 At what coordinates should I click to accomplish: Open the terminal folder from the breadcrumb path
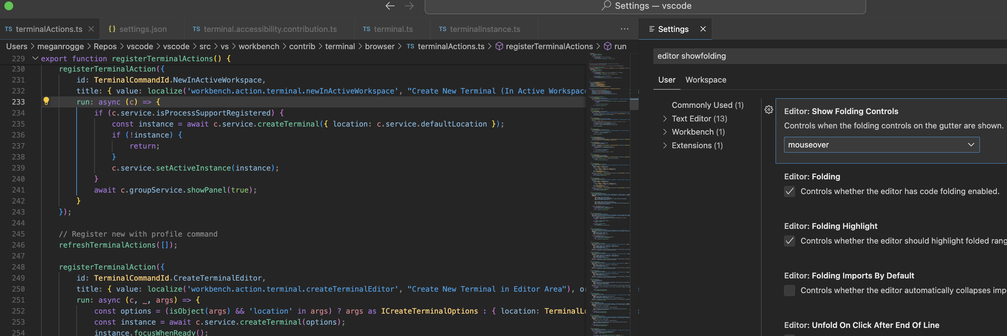click(340, 46)
